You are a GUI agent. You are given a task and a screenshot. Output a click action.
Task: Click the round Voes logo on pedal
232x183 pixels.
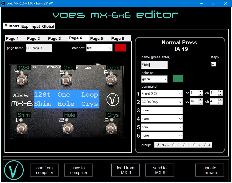(113, 100)
